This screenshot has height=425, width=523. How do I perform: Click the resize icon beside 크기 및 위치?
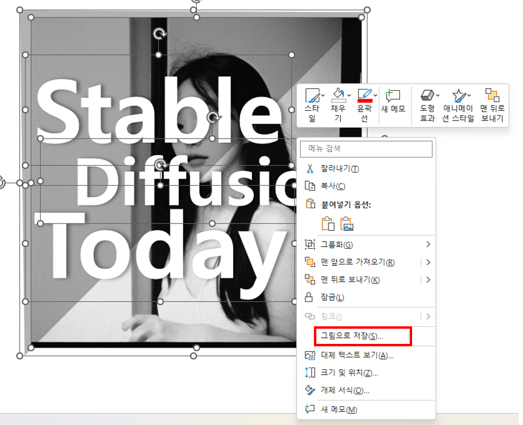pyautogui.click(x=310, y=372)
